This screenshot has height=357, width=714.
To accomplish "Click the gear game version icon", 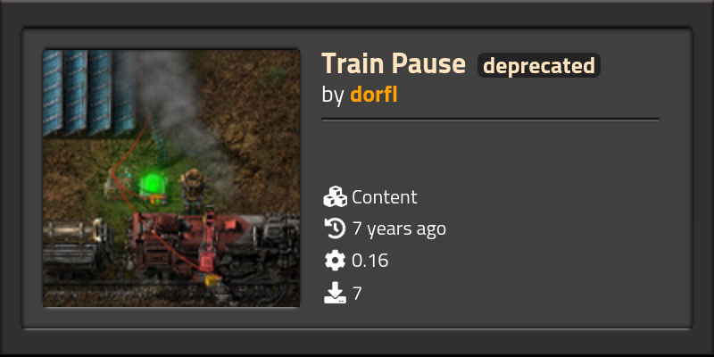I will (336, 261).
